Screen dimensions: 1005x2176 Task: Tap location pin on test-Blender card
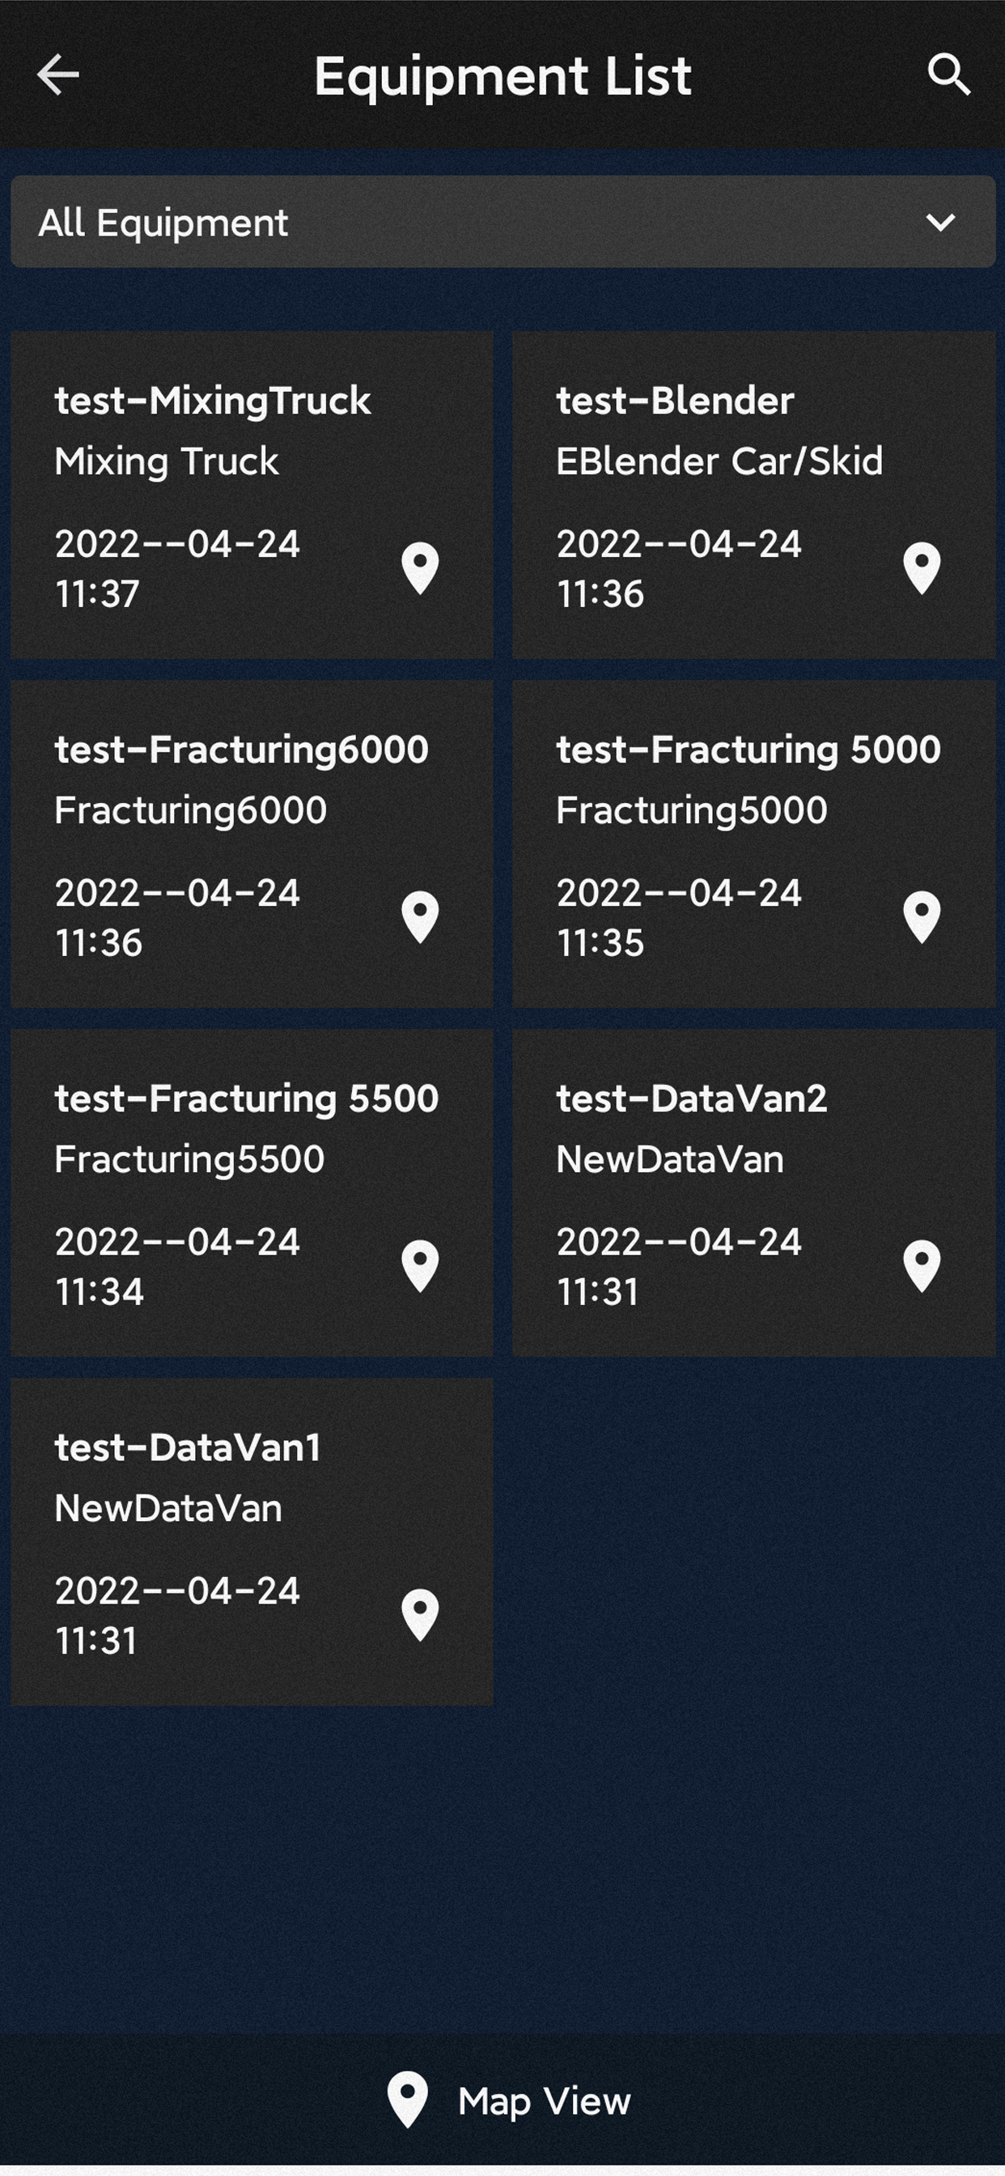pyautogui.click(x=922, y=567)
